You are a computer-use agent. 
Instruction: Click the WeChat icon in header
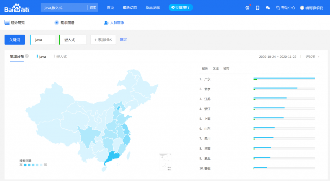(268, 8)
